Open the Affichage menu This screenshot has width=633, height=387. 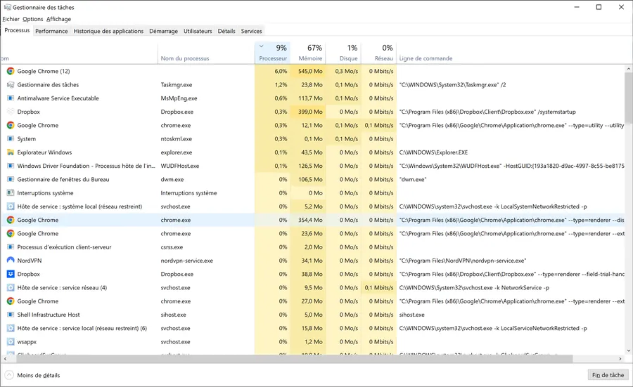58,19
